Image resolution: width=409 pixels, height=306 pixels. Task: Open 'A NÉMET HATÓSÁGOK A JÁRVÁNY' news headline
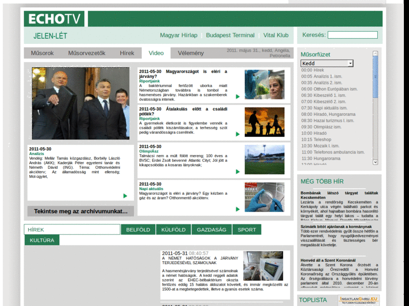(x=200, y=261)
